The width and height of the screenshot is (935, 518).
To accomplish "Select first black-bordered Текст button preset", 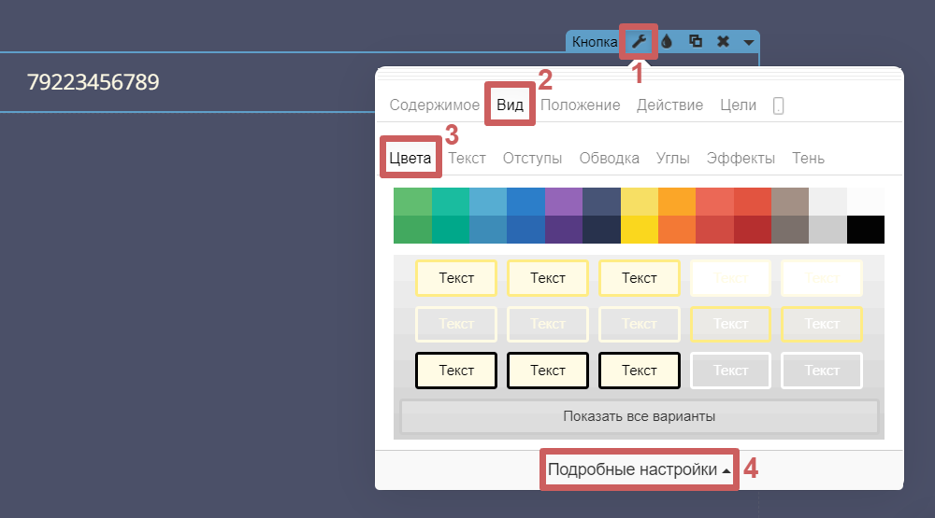I will click(456, 371).
